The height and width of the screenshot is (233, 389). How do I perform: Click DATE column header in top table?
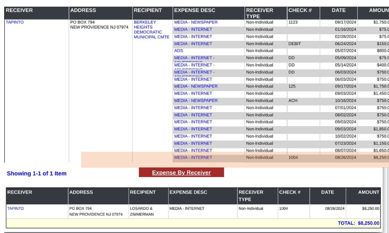pos(338,10)
